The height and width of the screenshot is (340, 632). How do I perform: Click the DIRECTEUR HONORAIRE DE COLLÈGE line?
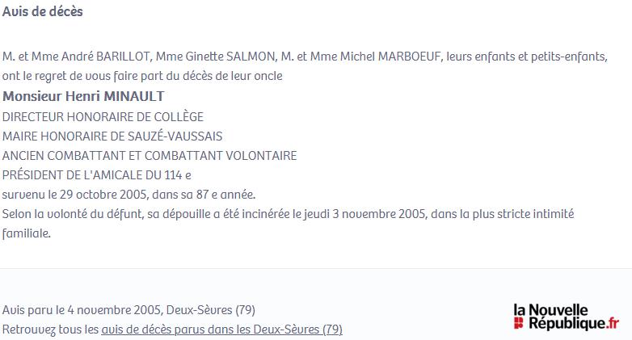tap(103, 117)
